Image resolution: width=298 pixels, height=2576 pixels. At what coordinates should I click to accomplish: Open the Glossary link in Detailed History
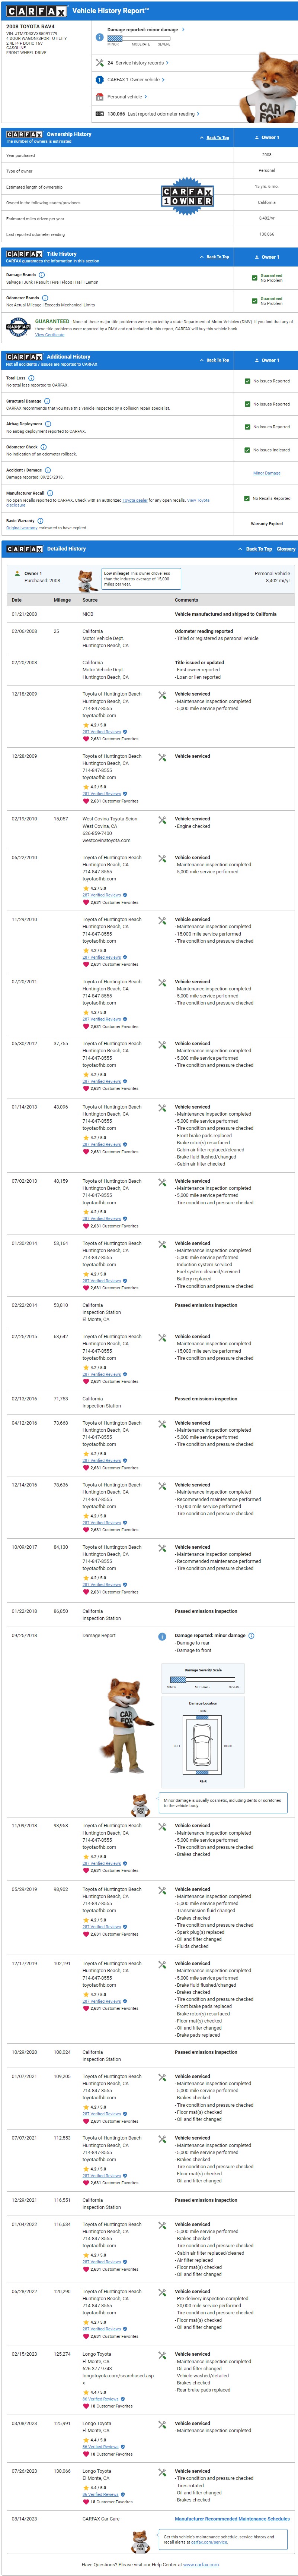pyautogui.click(x=286, y=549)
